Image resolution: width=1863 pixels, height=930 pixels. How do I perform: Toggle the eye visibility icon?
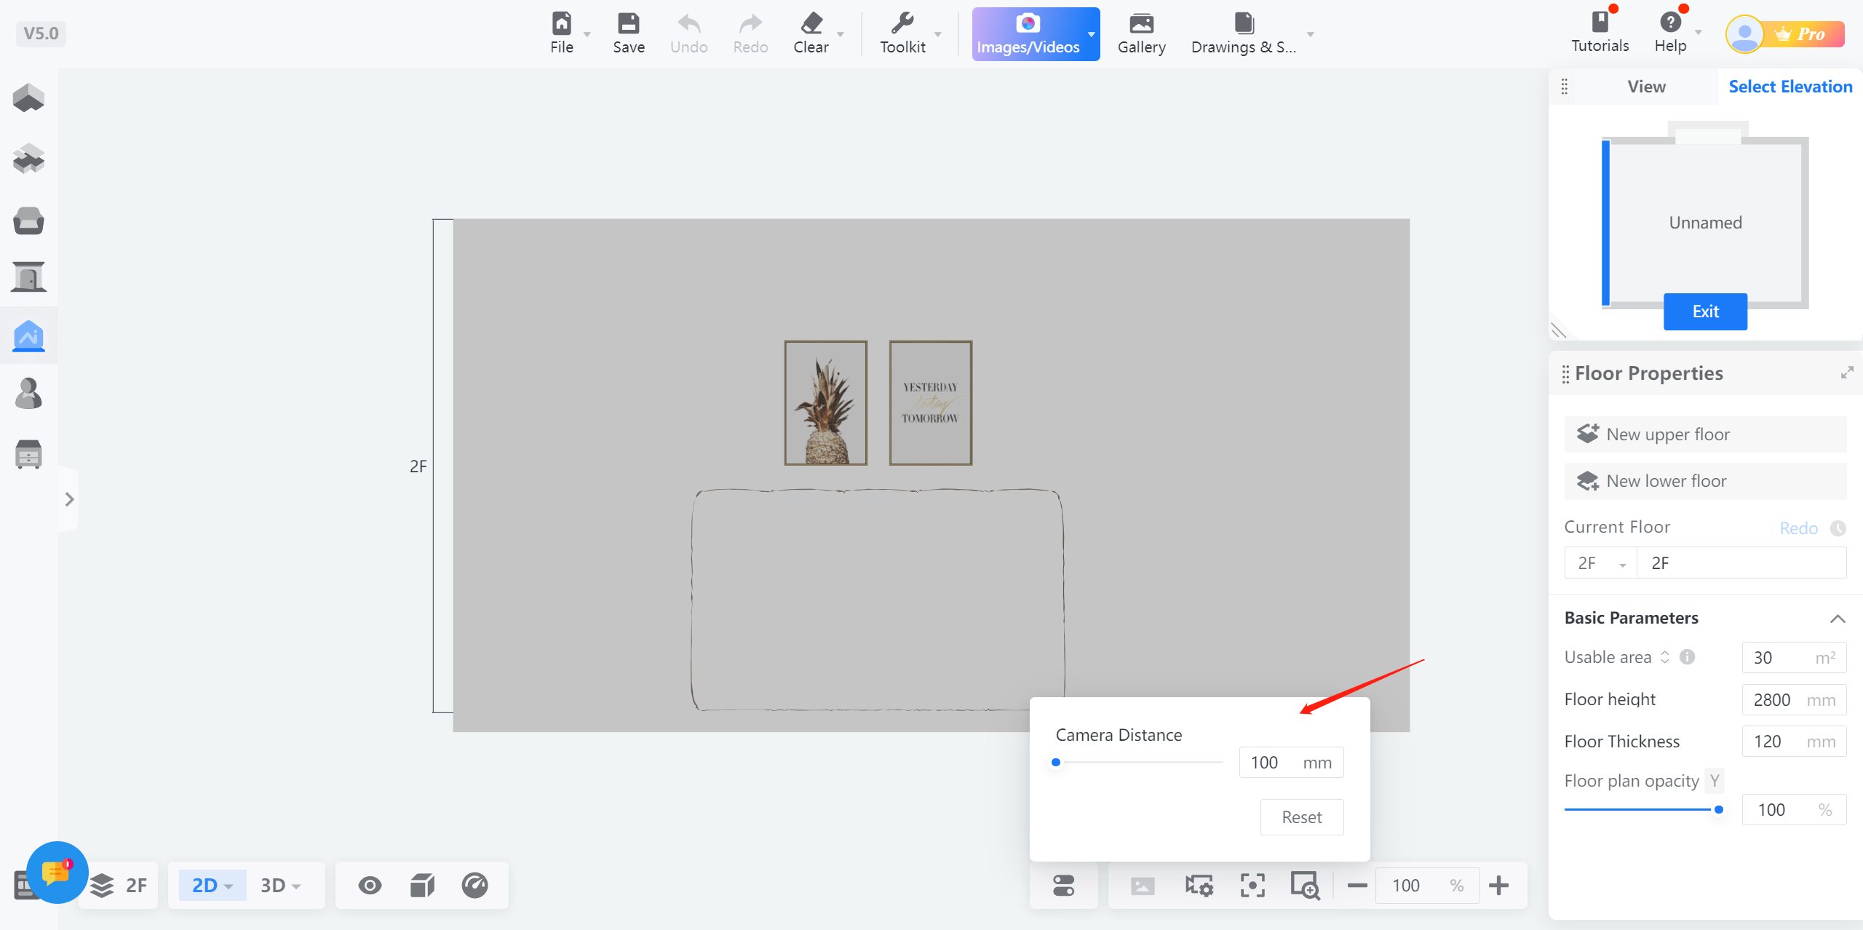pyautogui.click(x=370, y=886)
